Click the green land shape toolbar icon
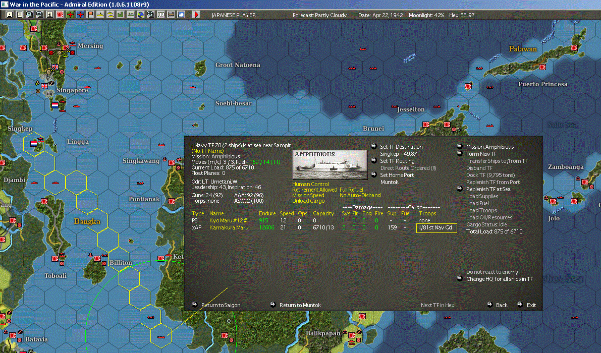The image size is (601, 353). [121, 15]
